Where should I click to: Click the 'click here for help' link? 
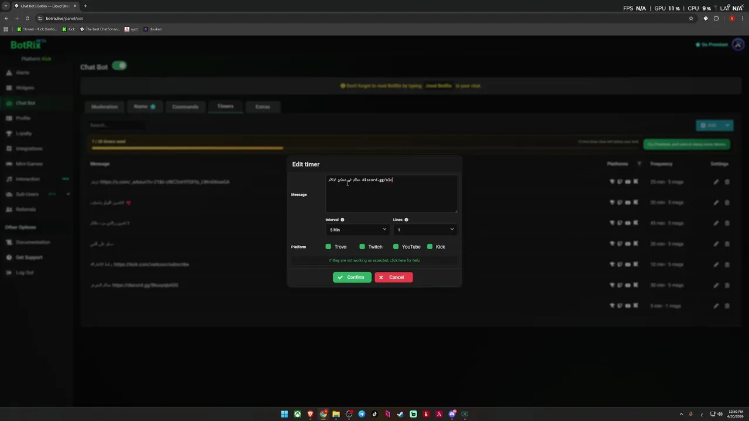point(404,260)
